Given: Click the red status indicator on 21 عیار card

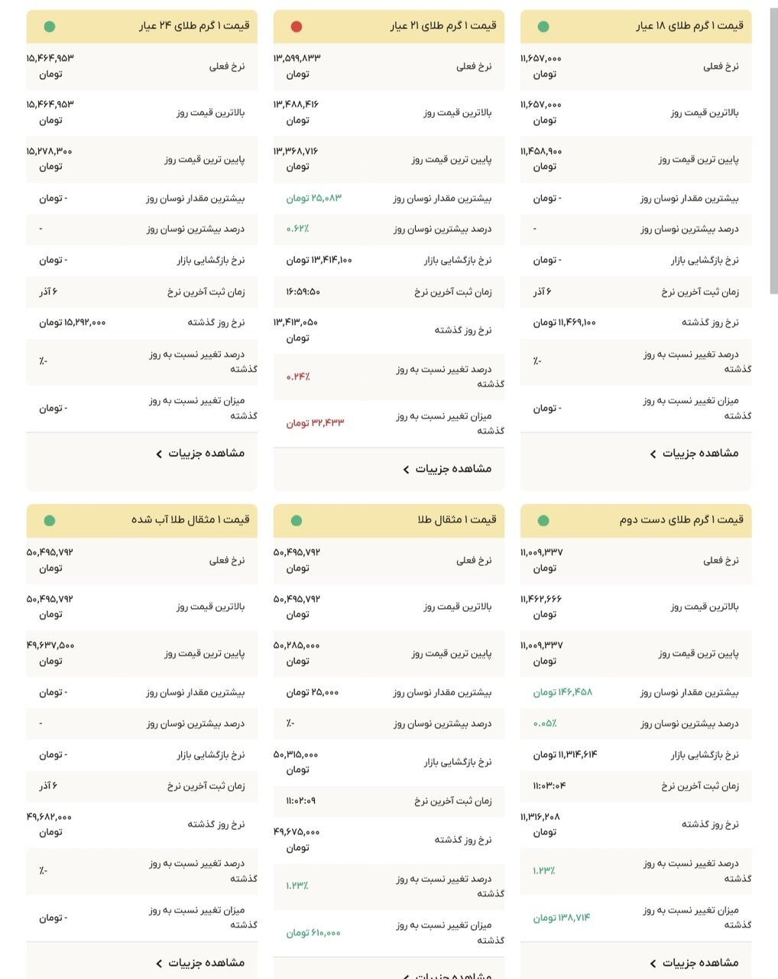Looking at the screenshot, I should 298,26.
